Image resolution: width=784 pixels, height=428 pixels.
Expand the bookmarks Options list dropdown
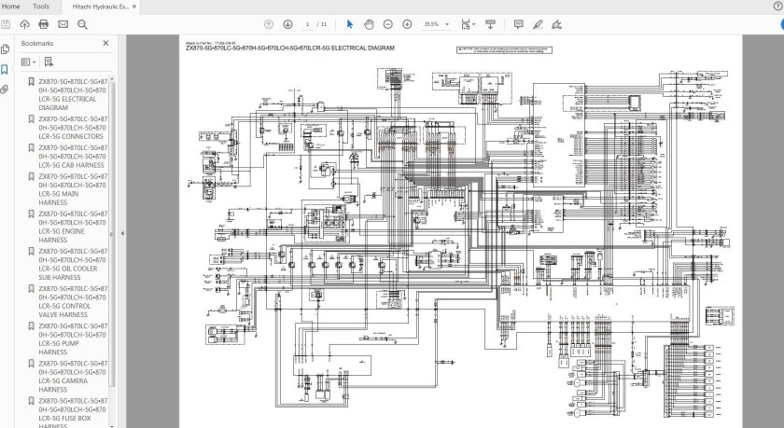[x=28, y=62]
